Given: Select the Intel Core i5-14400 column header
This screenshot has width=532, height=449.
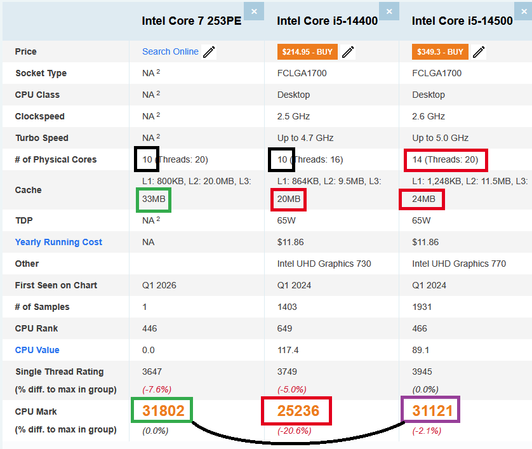Looking at the screenshot, I should tap(328, 21).
